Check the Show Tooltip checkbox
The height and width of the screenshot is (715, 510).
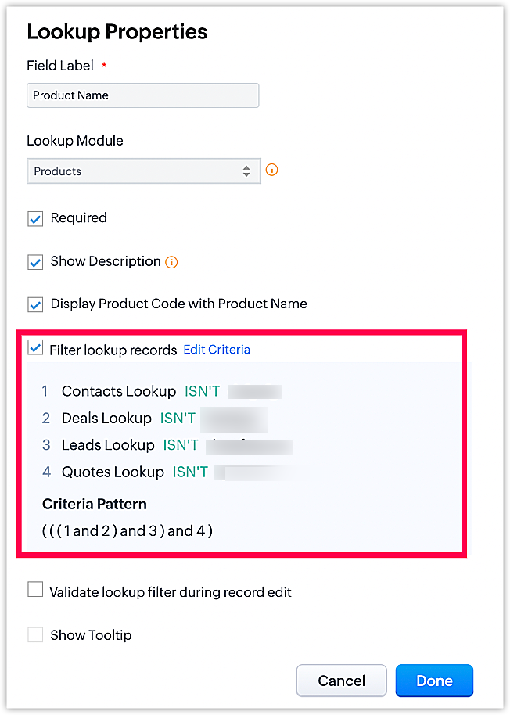[35, 634]
